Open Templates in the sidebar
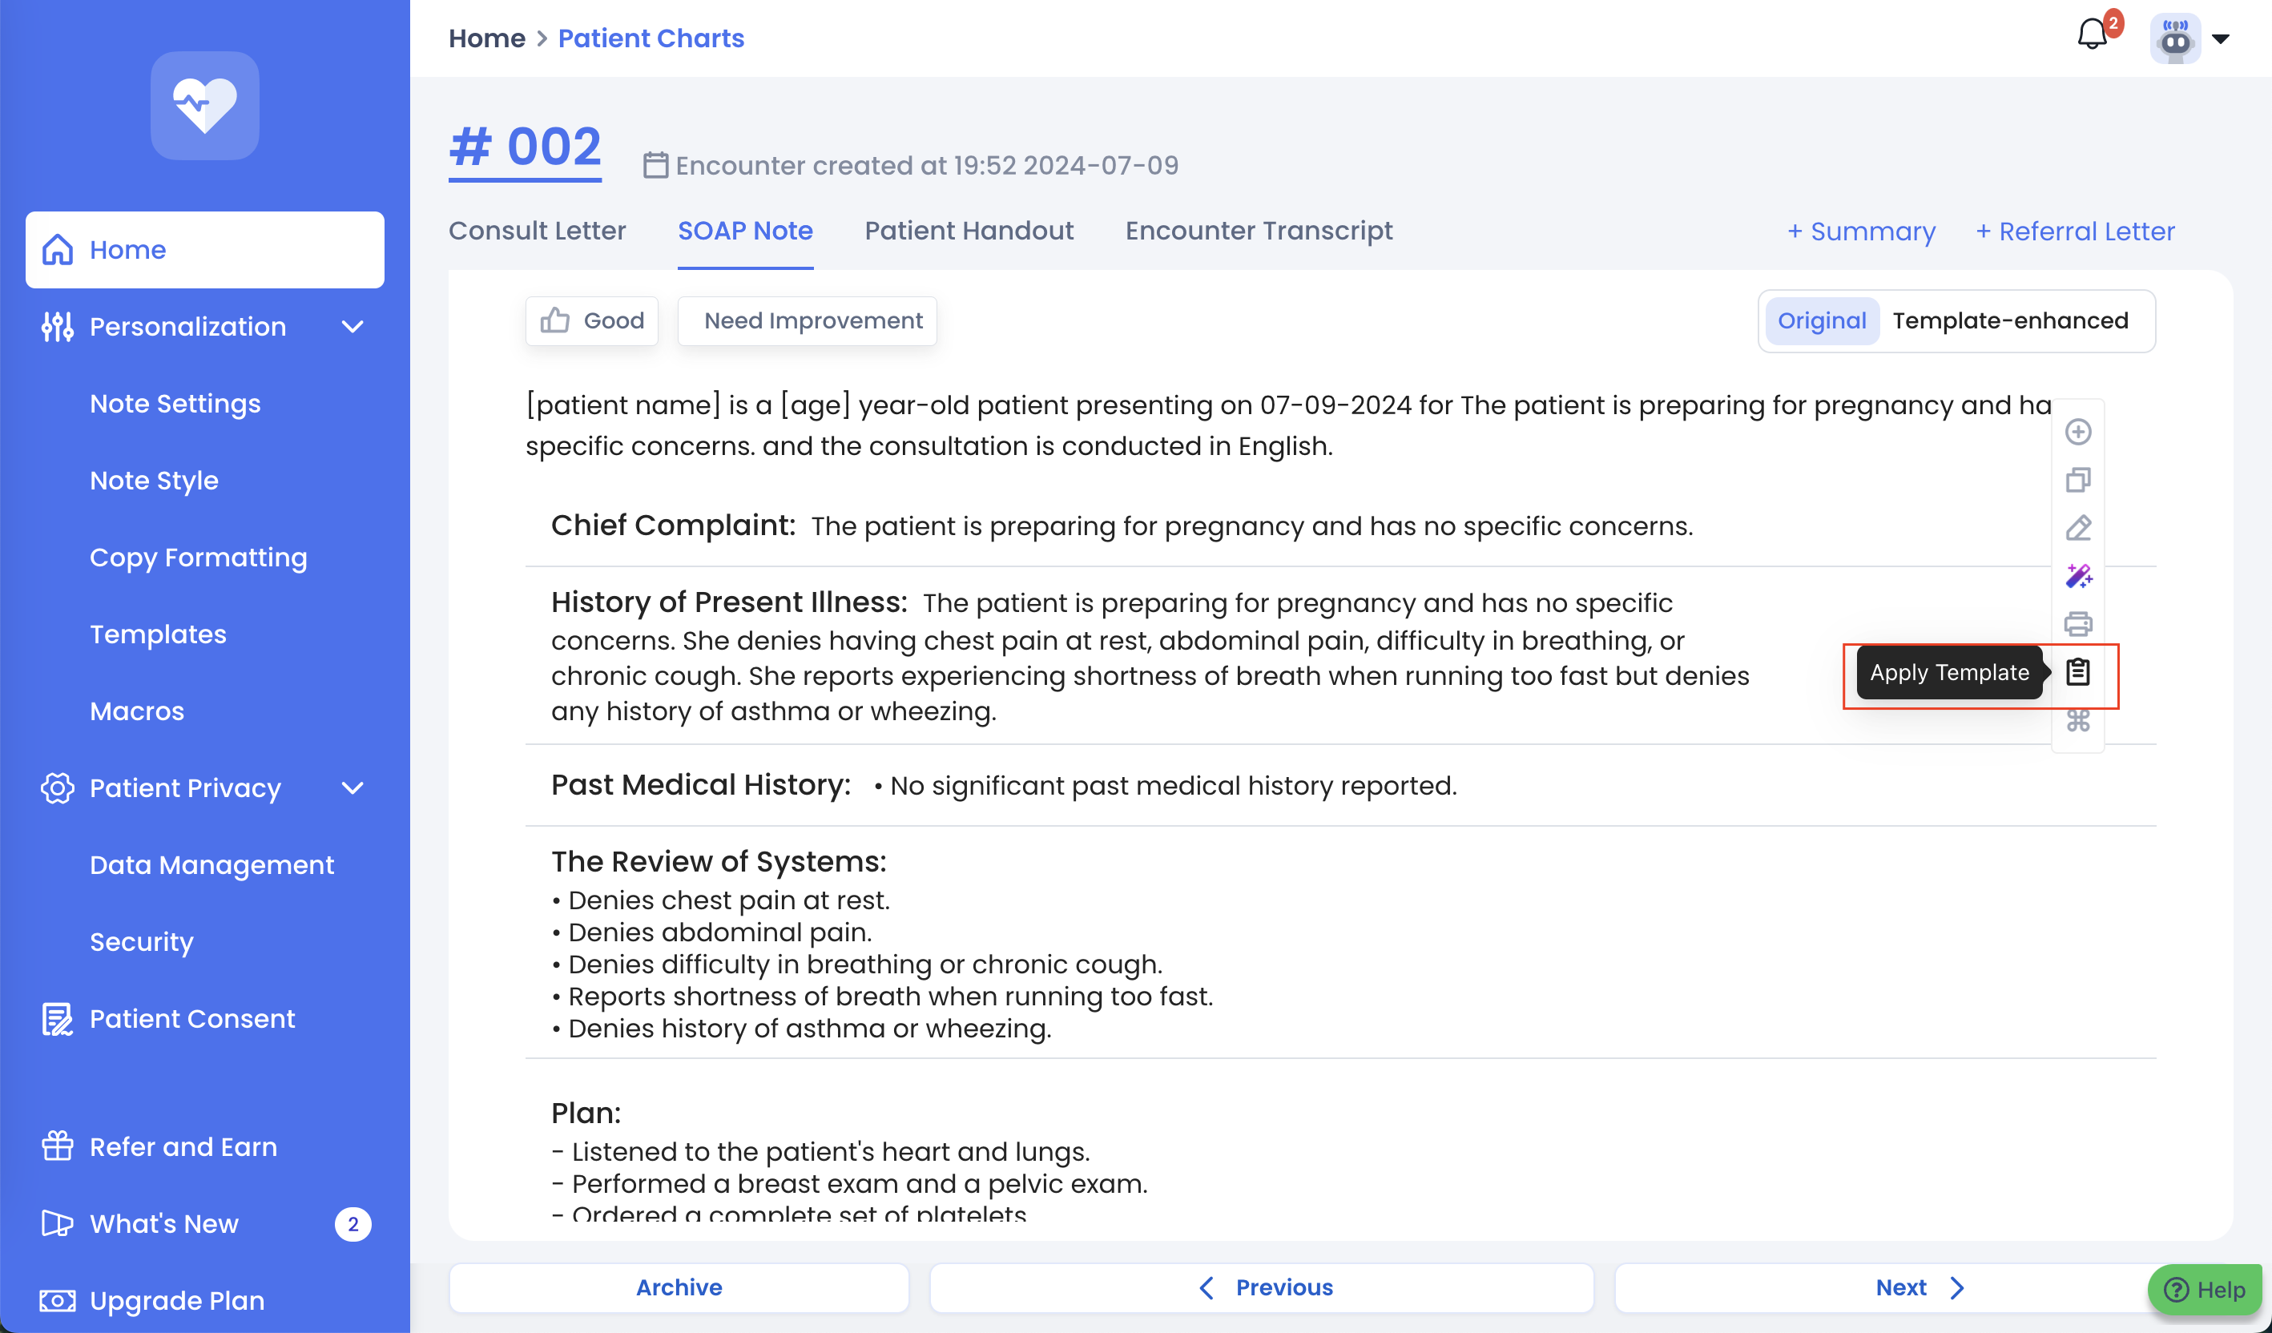This screenshot has height=1333, width=2272. pos(158,634)
